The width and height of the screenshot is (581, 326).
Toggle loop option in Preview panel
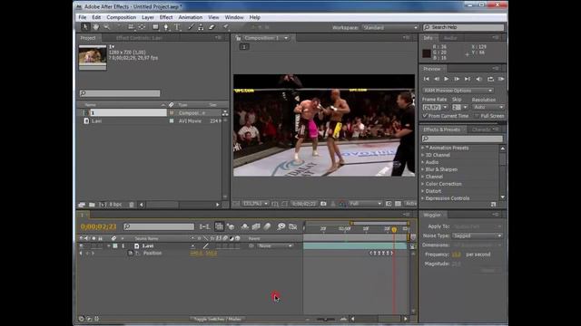coord(490,79)
